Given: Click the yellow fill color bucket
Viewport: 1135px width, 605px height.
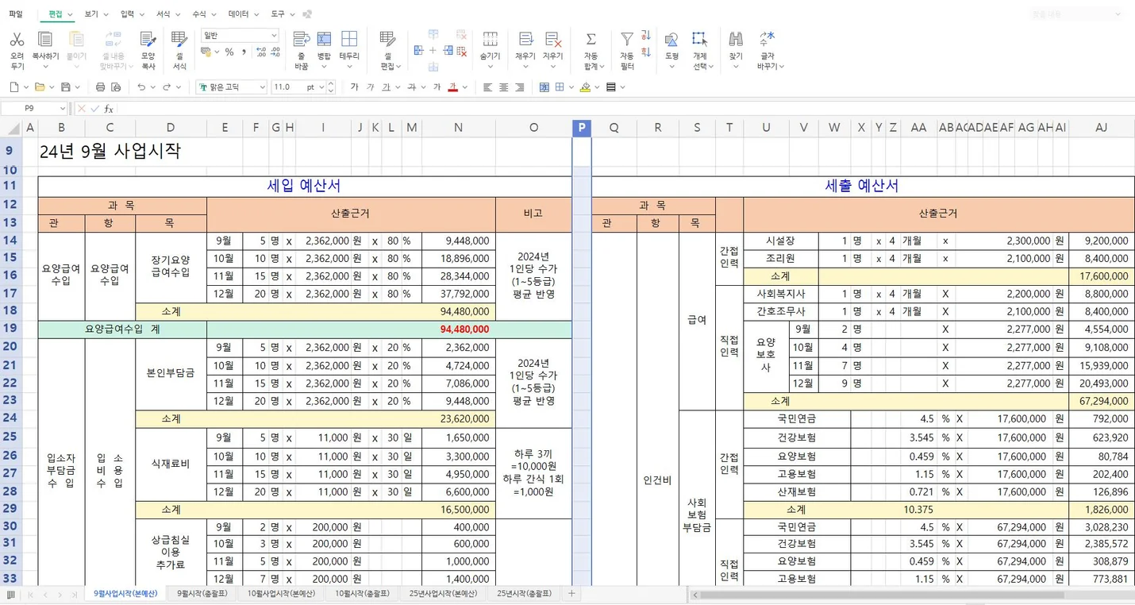Looking at the screenshot, I should coord(585,87).
